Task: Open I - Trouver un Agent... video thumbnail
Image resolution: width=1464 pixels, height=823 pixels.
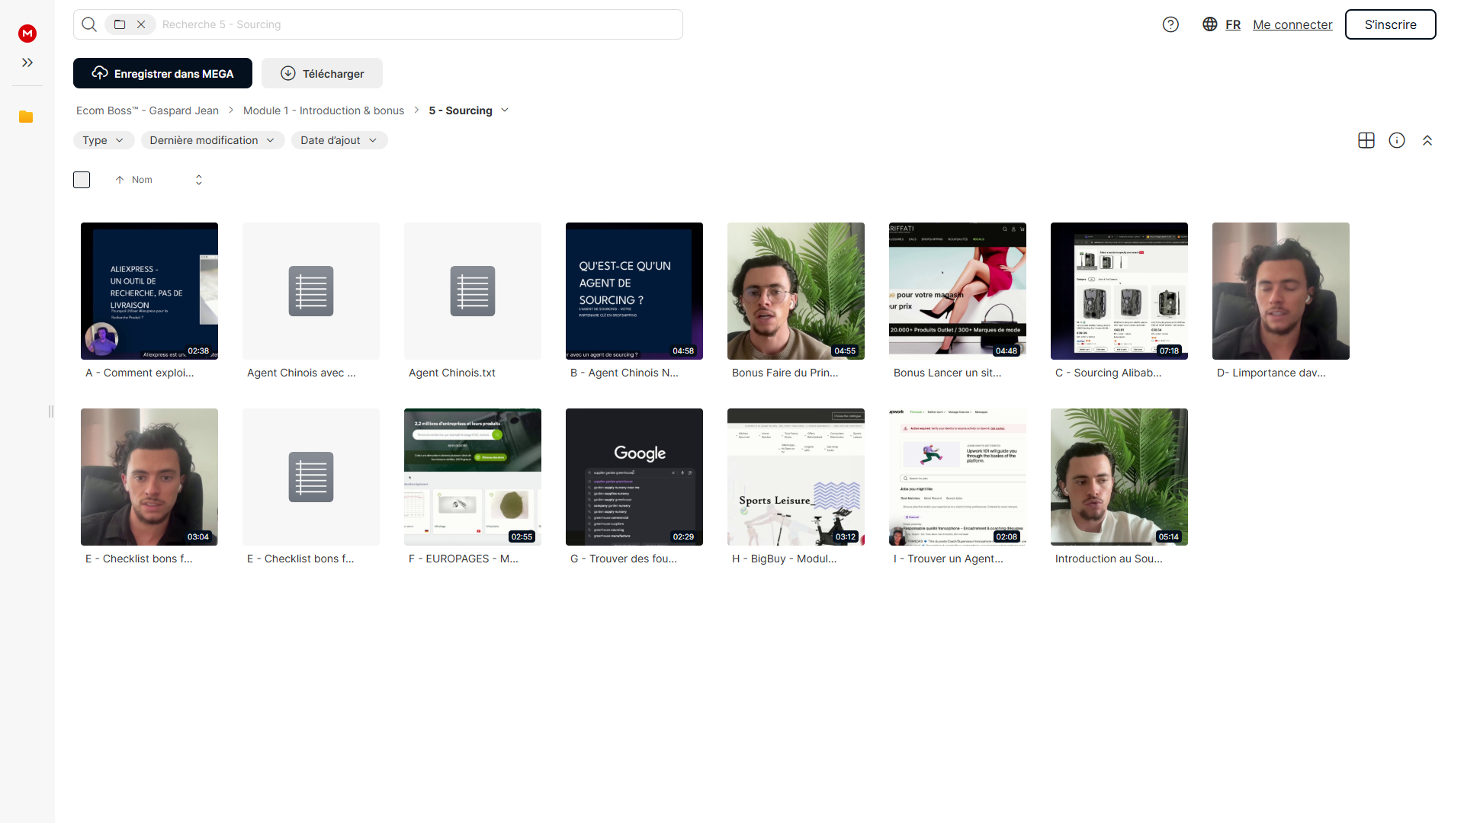Action: tap(958, 477)
